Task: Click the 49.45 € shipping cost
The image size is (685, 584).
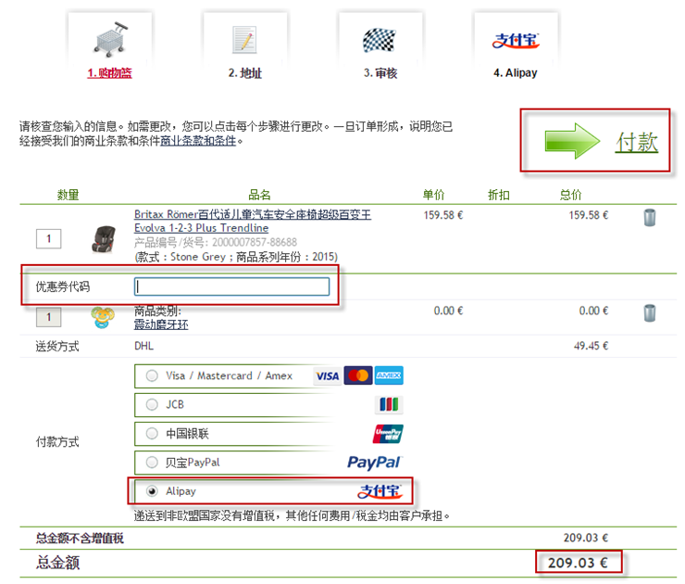Action: [592, 346]
